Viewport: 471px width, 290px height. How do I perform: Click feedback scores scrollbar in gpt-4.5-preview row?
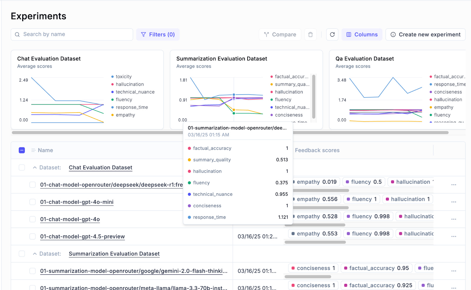(315, 242)
